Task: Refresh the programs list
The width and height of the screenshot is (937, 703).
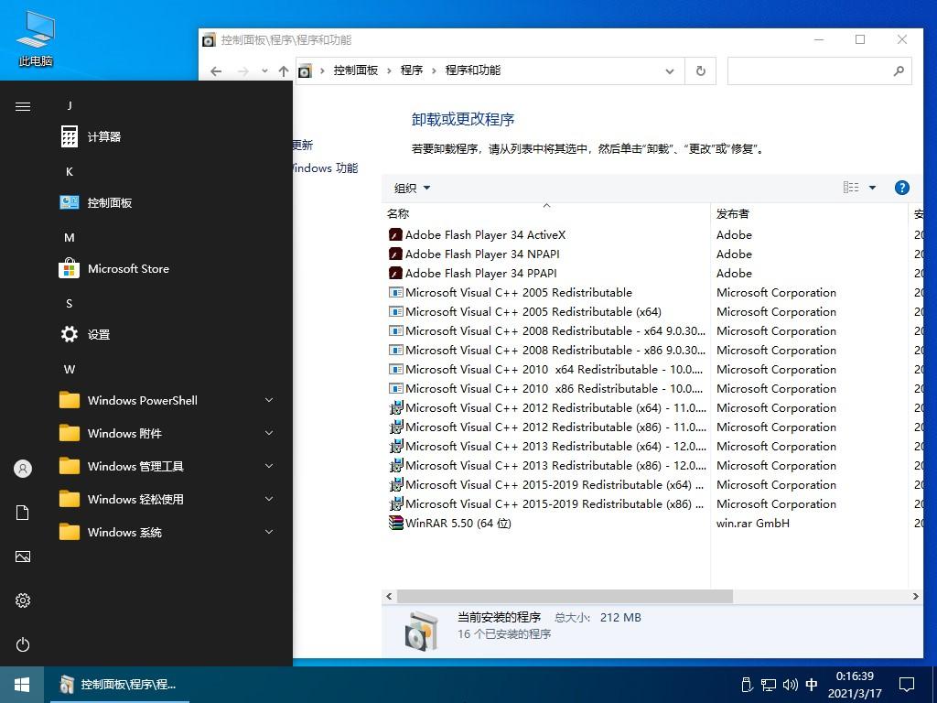Action: [x=701, y=71]
